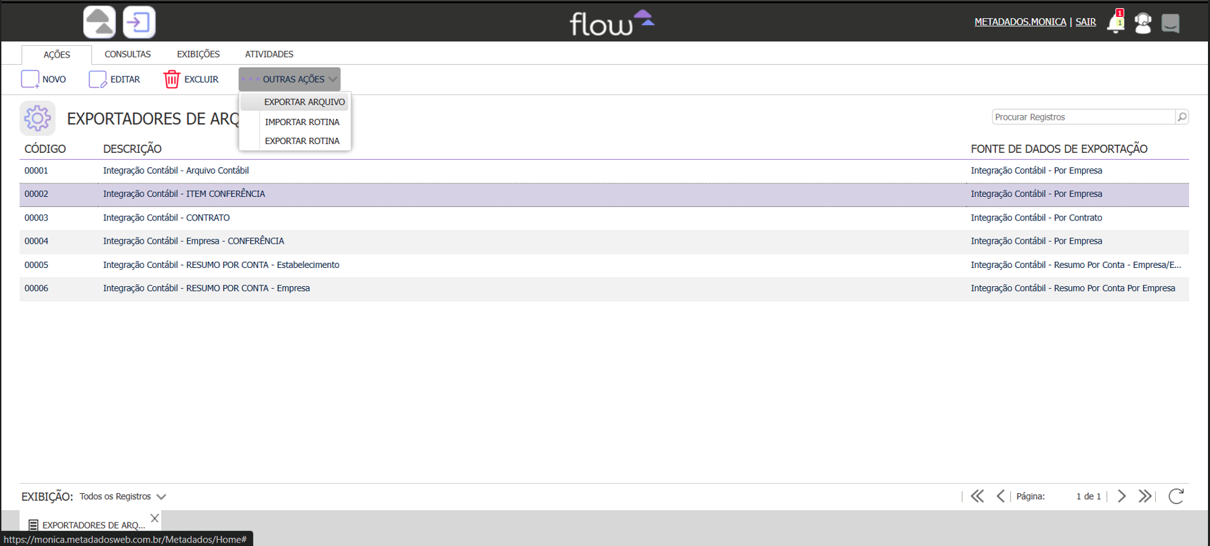
Task: Click the support headset icon
Action: tap(1143, 23)
